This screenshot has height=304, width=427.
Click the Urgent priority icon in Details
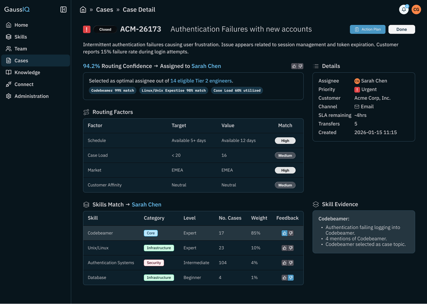tap(357, 90)
